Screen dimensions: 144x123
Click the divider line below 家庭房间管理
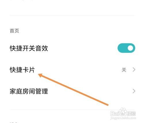(x=72, y=110)
